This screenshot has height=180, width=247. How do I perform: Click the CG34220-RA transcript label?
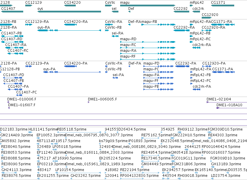point(76,21)
